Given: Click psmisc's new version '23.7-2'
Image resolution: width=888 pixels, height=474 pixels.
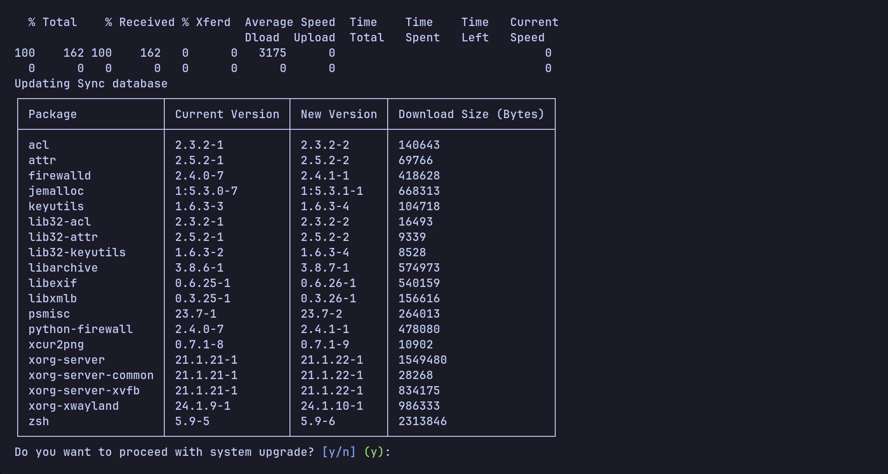Looking at the screenshot, I should 322,314.
